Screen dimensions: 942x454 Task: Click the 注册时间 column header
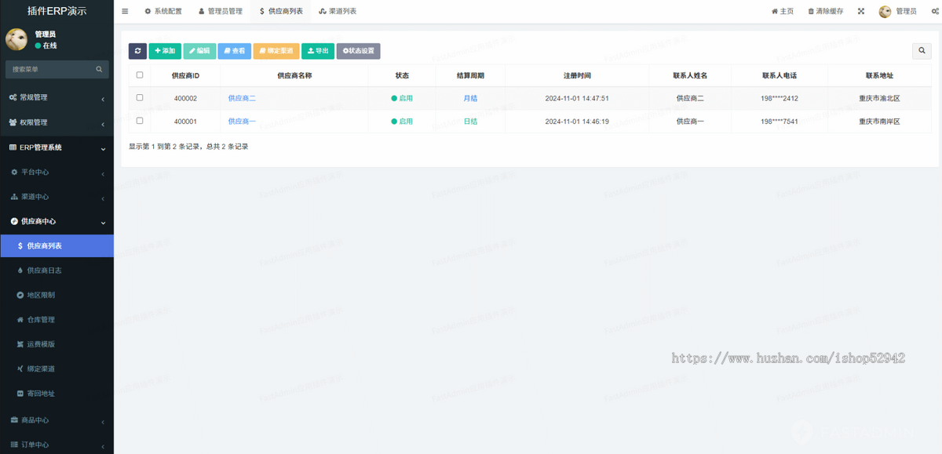click(577, 75)
